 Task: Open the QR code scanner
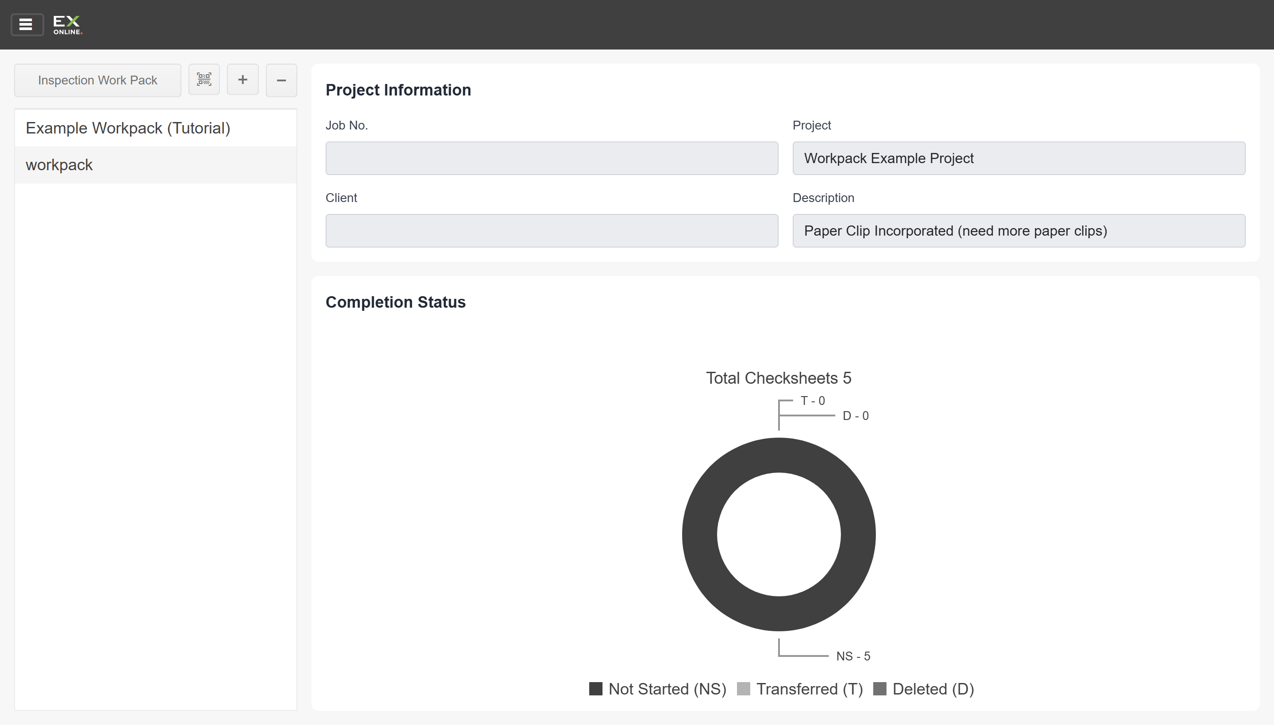204,80
